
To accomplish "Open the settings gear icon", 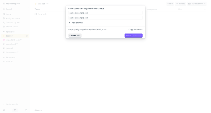I will coord(4,110).
